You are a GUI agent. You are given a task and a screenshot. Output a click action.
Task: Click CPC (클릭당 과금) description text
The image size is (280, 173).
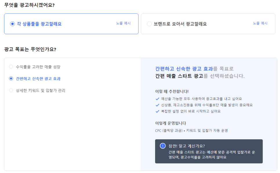point(191,131)
